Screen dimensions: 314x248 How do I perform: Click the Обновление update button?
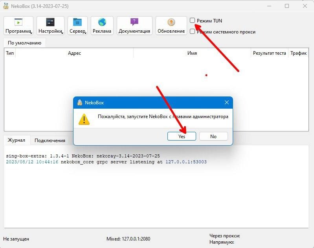[x=171, y=26]
